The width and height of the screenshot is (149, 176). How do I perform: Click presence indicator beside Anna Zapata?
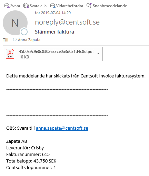click(x=15, y=40)
